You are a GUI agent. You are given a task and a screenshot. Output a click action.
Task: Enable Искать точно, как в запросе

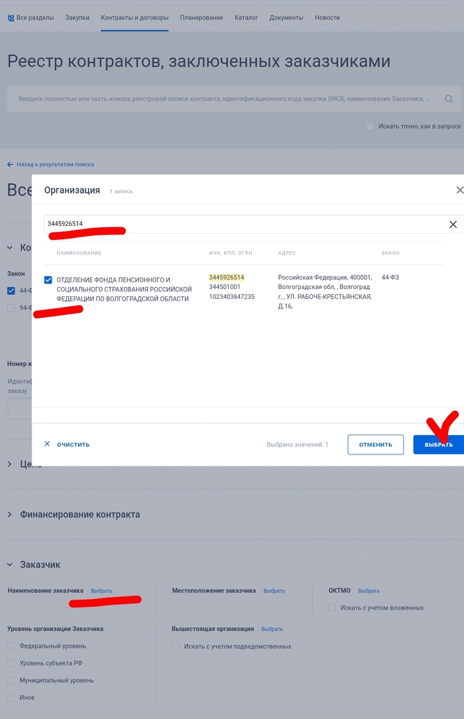pos(371,126)
